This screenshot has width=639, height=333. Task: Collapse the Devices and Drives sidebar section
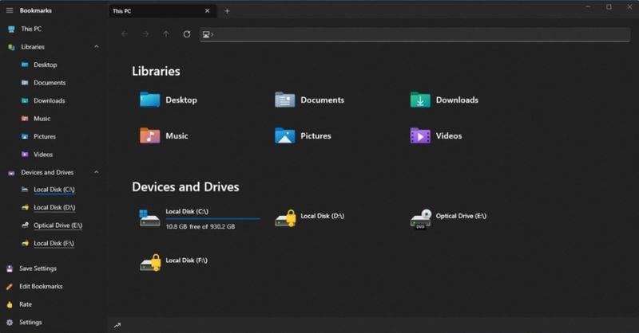click(97, 172)
